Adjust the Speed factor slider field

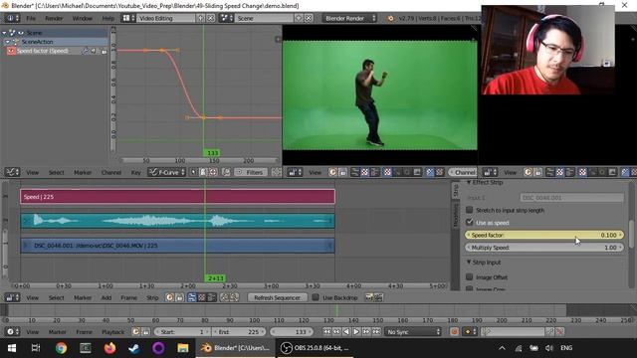[x=544, y=235]
